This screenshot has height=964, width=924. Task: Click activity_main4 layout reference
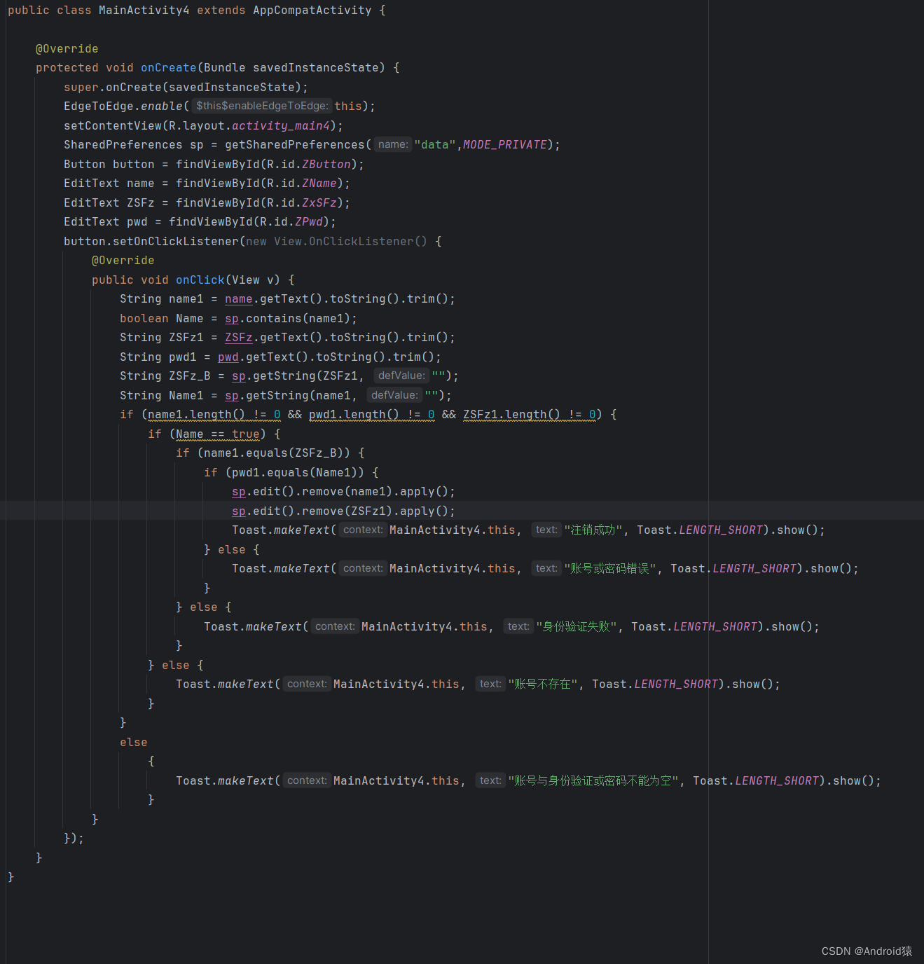click(281, 125)
